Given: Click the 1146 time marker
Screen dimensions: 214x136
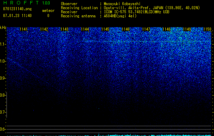Looking at the screenshot, I should point(126,29).
